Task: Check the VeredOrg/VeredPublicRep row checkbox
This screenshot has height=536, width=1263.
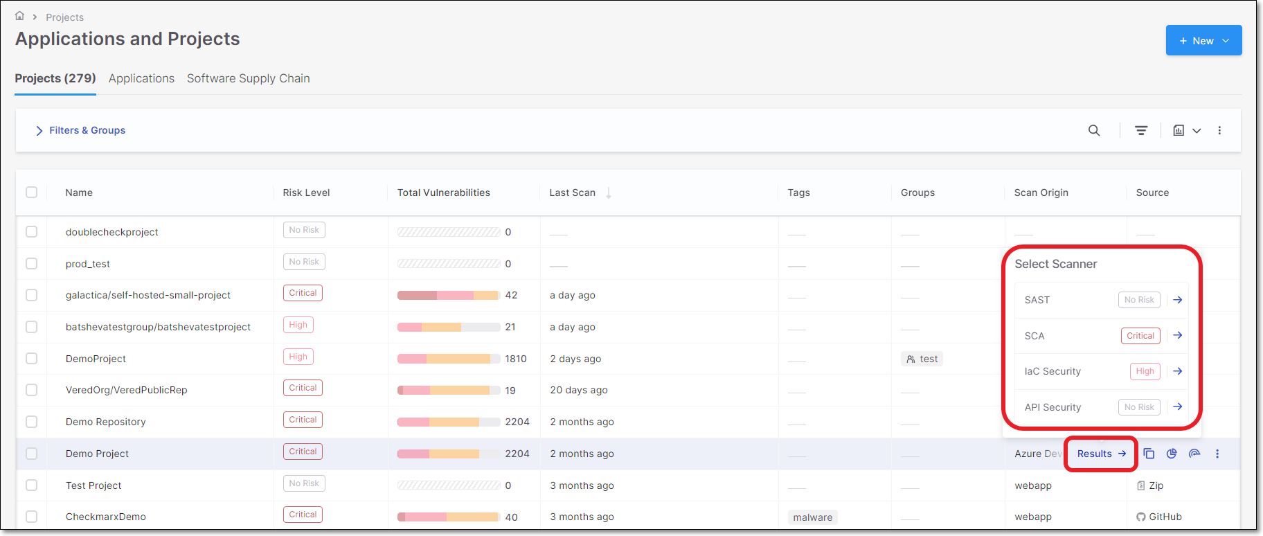Action: [32, 390]
